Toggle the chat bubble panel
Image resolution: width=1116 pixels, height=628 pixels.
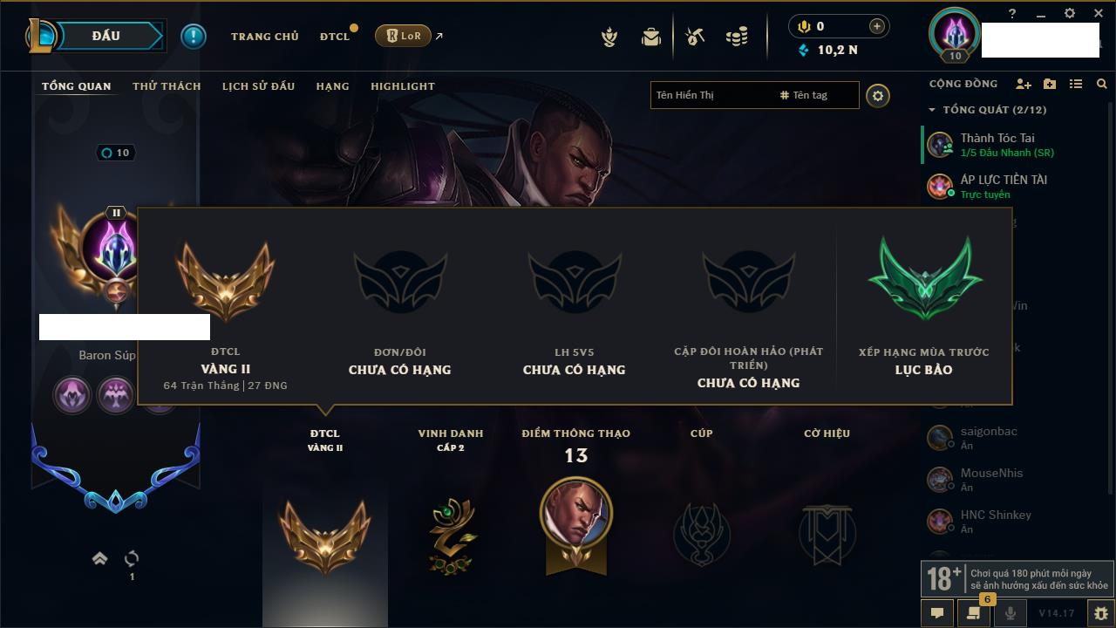(937, 613)
